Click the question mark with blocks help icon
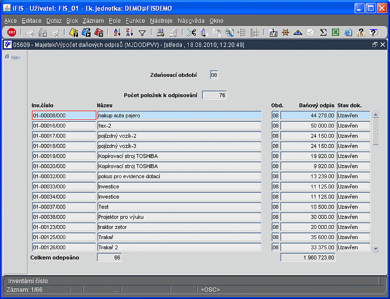The height and width of the screenshot is (299, 390). coord(361,32)
